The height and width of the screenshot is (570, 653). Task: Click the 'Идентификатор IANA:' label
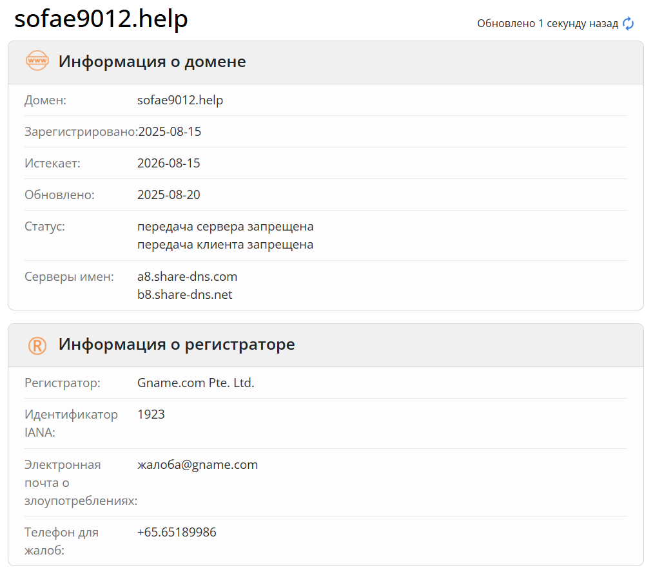(x=71, y=423)
